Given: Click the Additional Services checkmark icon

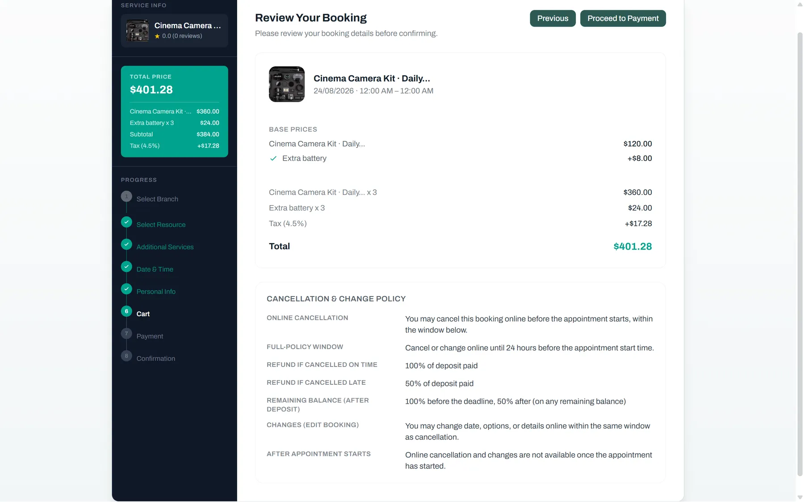Looking at the screenshot, I should tap(126, 244).
